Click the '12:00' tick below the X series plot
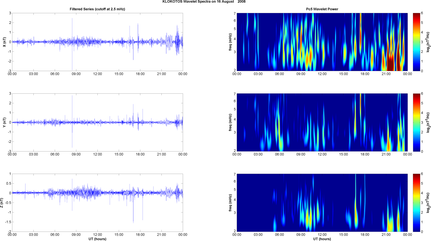This screenshot has width=431, height=241. pos(97,74)
